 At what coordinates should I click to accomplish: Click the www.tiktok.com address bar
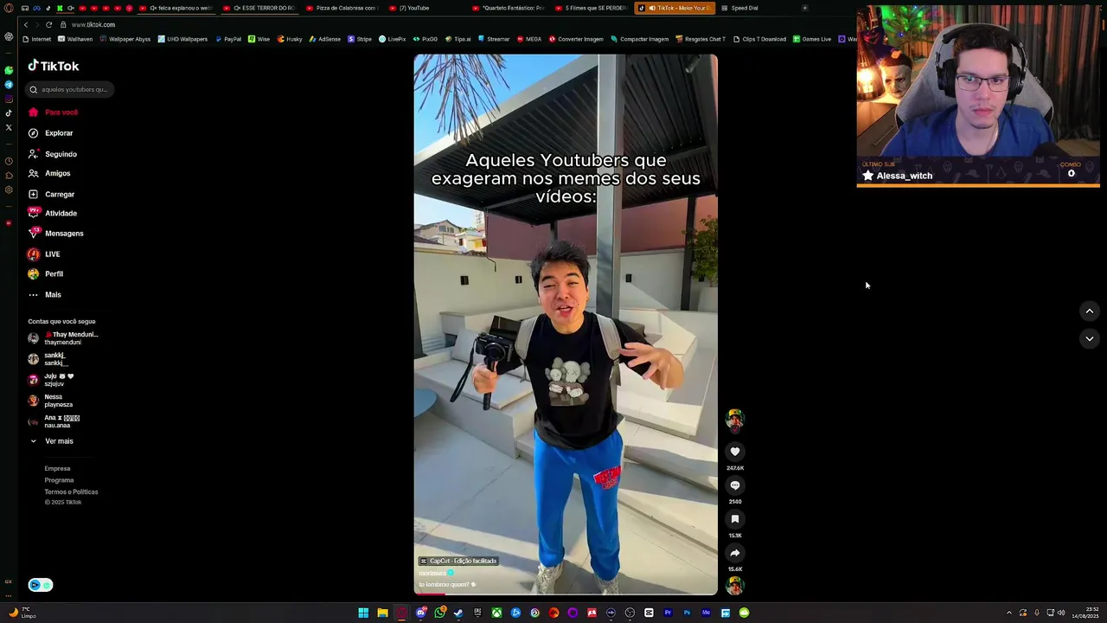click(93, 25)
